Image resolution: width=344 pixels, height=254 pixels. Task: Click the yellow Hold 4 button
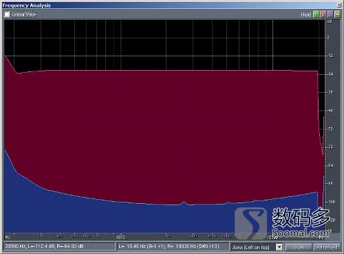pos(337,14)
